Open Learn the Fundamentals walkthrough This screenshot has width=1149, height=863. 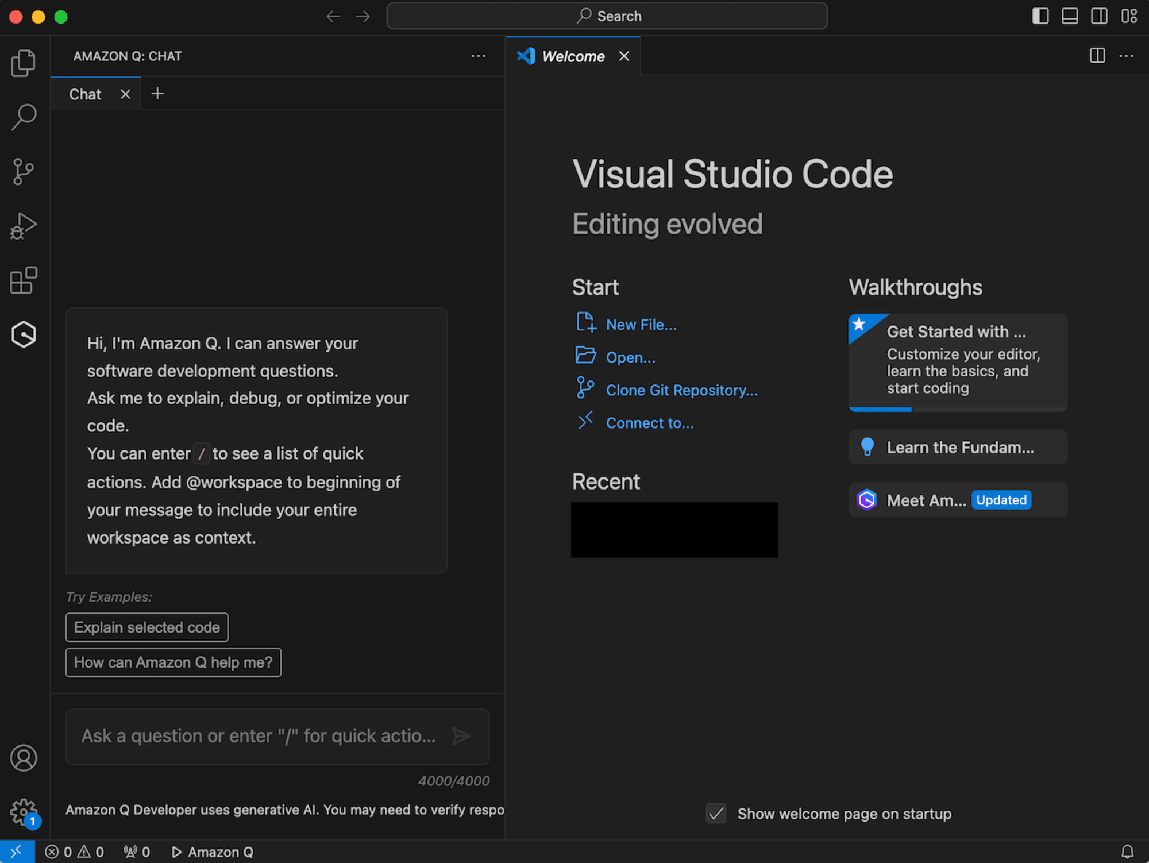point(958,447)
